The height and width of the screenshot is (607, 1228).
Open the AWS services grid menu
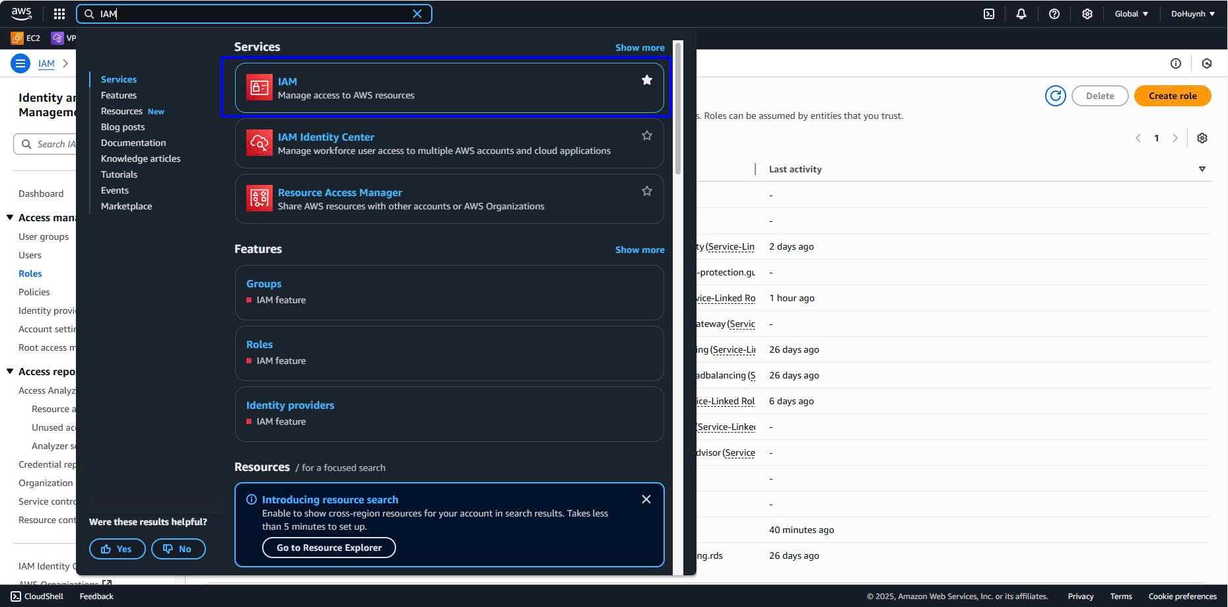click(x=59, y=14)
